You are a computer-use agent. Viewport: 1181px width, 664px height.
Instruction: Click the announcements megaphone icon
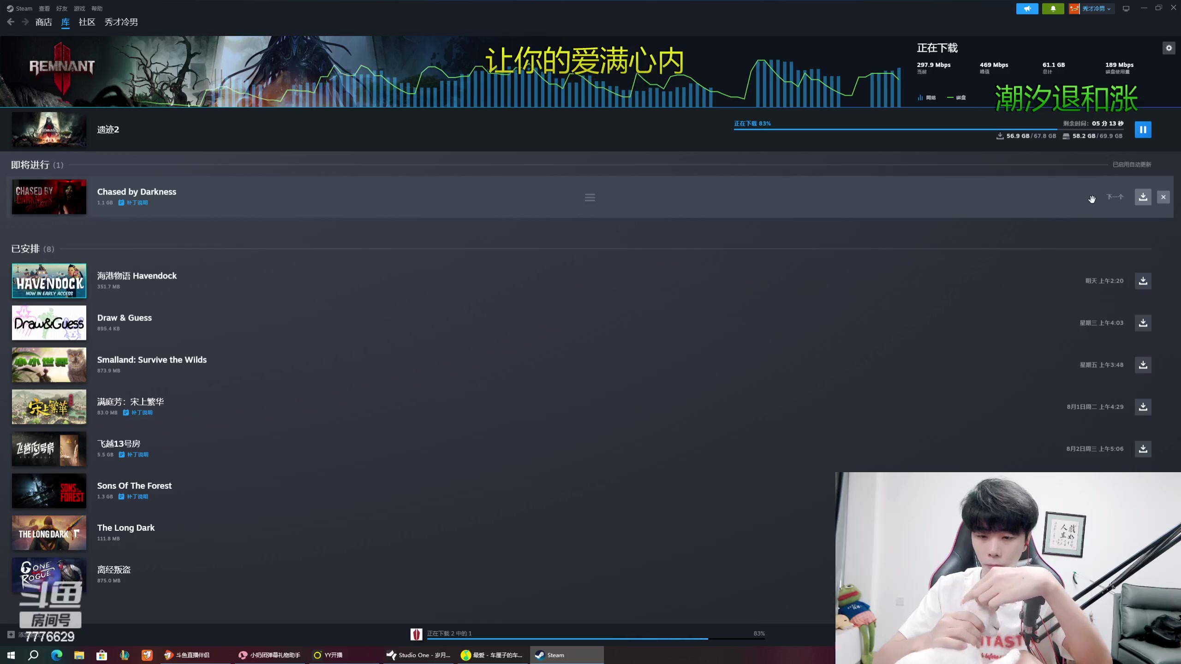1027,8
